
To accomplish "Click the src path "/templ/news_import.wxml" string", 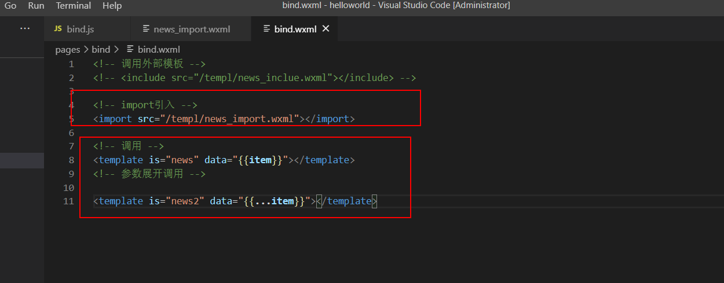I will (x=229, y=119).
